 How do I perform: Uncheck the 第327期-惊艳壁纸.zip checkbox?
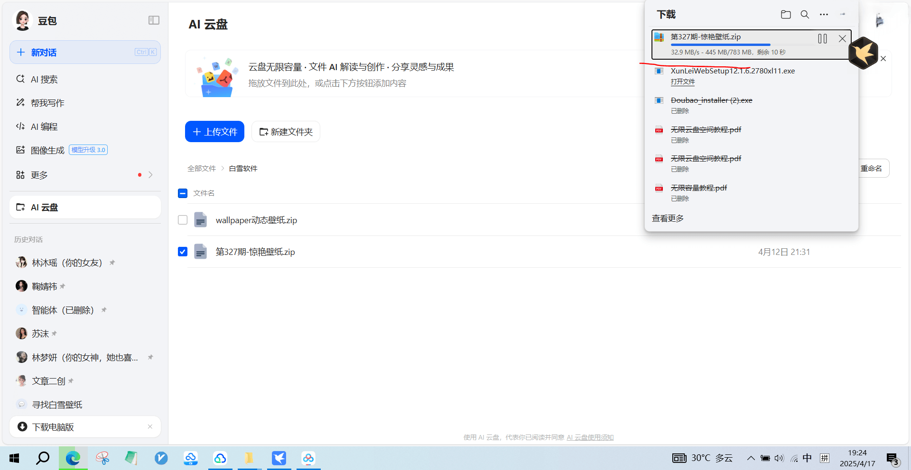[x=183, y=252]
